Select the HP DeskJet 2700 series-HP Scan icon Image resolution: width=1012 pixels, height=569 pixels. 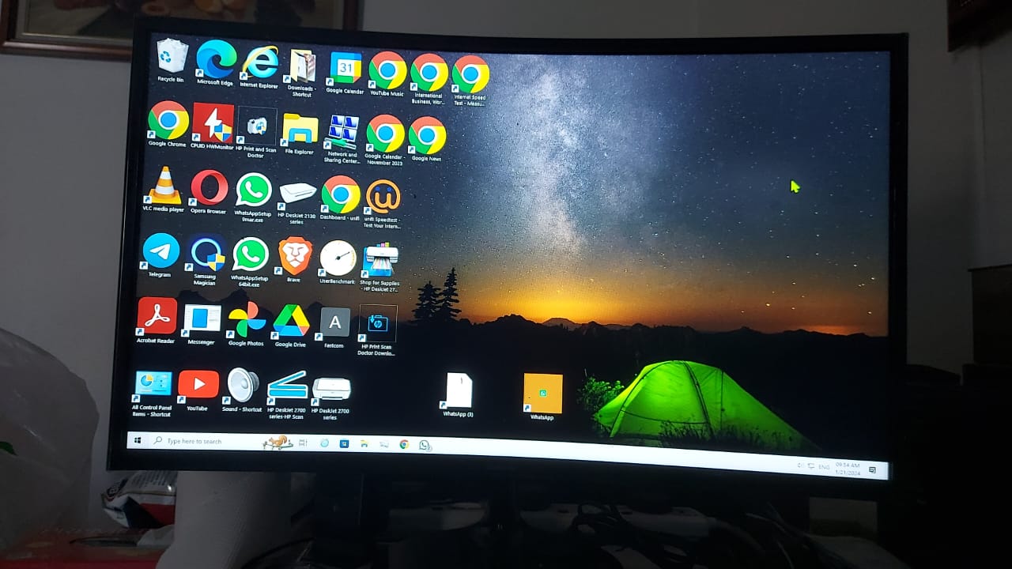[286, 394]
